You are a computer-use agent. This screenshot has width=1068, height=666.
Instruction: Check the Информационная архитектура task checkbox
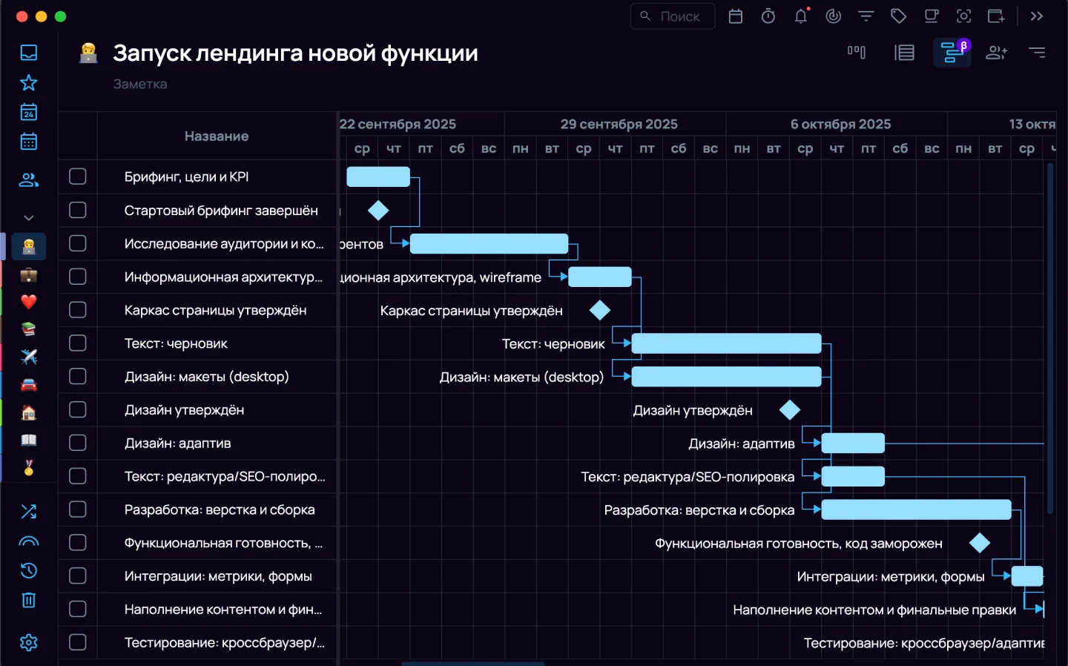pos(78,277)
